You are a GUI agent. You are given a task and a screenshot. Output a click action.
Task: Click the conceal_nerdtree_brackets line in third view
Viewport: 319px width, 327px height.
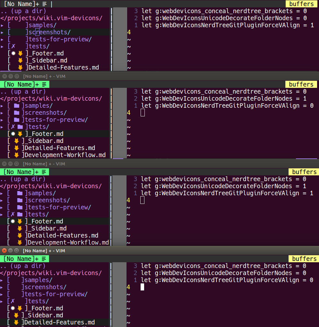point(224,179)
